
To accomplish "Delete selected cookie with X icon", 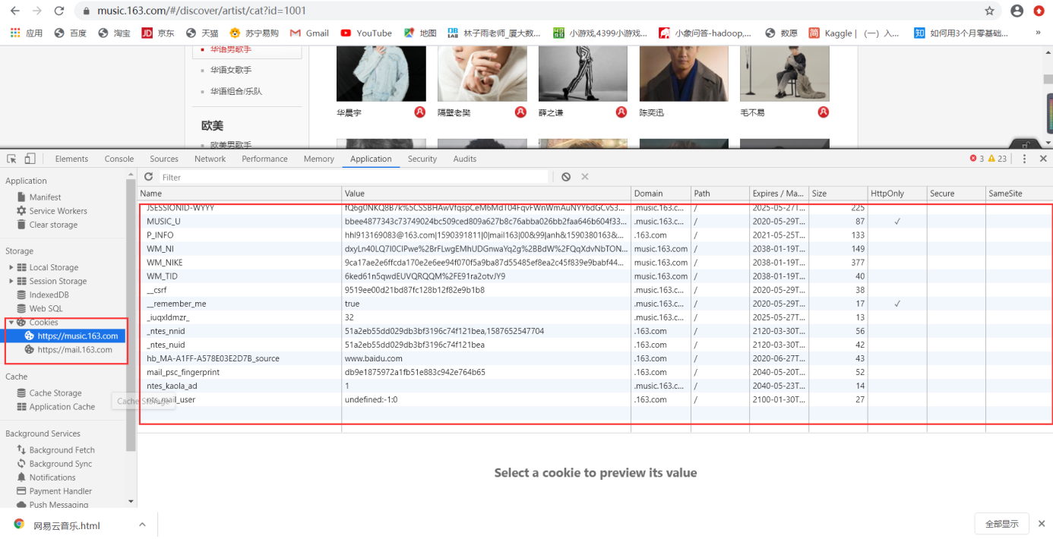I will tap(585, 177).
